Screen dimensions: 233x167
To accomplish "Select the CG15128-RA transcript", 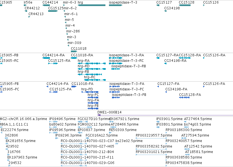I will pos(185,58).
